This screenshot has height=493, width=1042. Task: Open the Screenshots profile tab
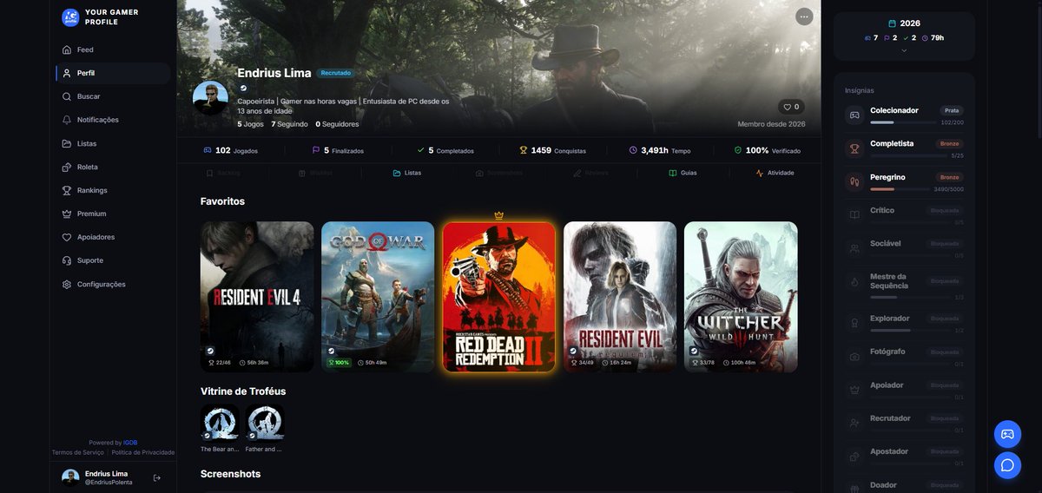(499, 173)
